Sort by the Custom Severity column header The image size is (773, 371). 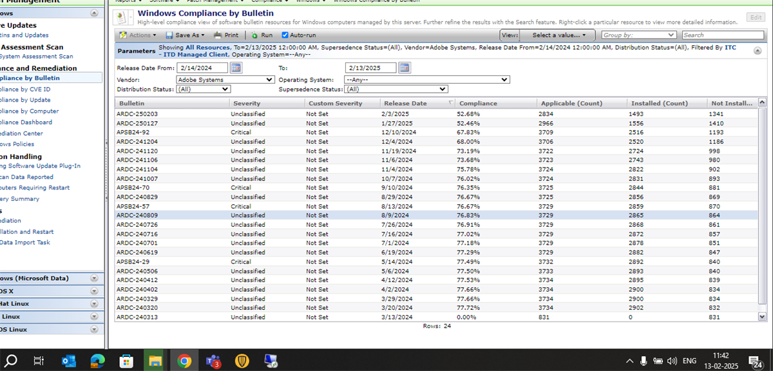(x=342, y=103)
